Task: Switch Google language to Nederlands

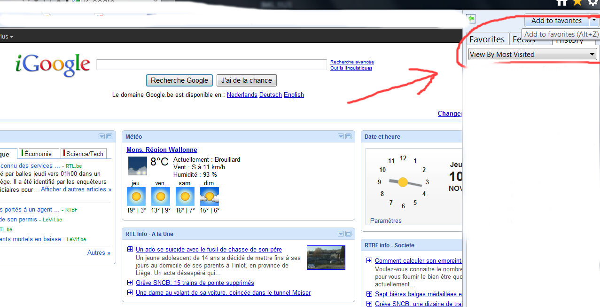Action: tap(242, 95)
